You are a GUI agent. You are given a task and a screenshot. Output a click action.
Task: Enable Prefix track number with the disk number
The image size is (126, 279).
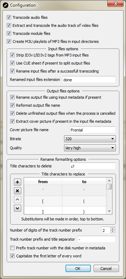[12, 248]
